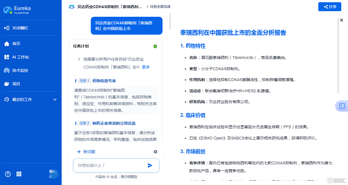Go to 首页 home page

(12, 44)
